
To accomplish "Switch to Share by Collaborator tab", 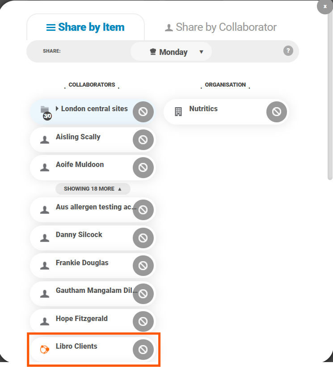I will pyautogui.click(x=221, y=27).
